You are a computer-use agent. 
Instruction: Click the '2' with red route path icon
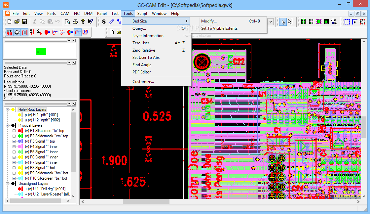[32, 32]
